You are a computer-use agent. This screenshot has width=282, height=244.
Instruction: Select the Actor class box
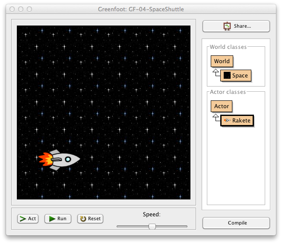pyautogui.click(x=222, y=106)
